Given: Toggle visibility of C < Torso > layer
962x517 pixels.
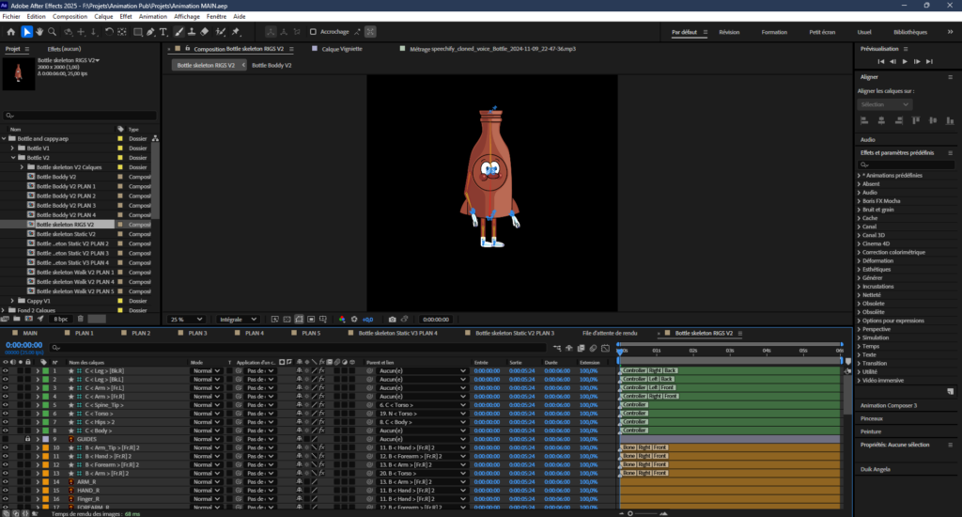Looking at the screenshot, I should 6,413.
